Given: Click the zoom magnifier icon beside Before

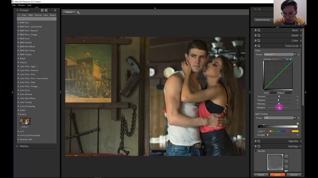Looking at the screenshot, I should [x=78, y=12].
